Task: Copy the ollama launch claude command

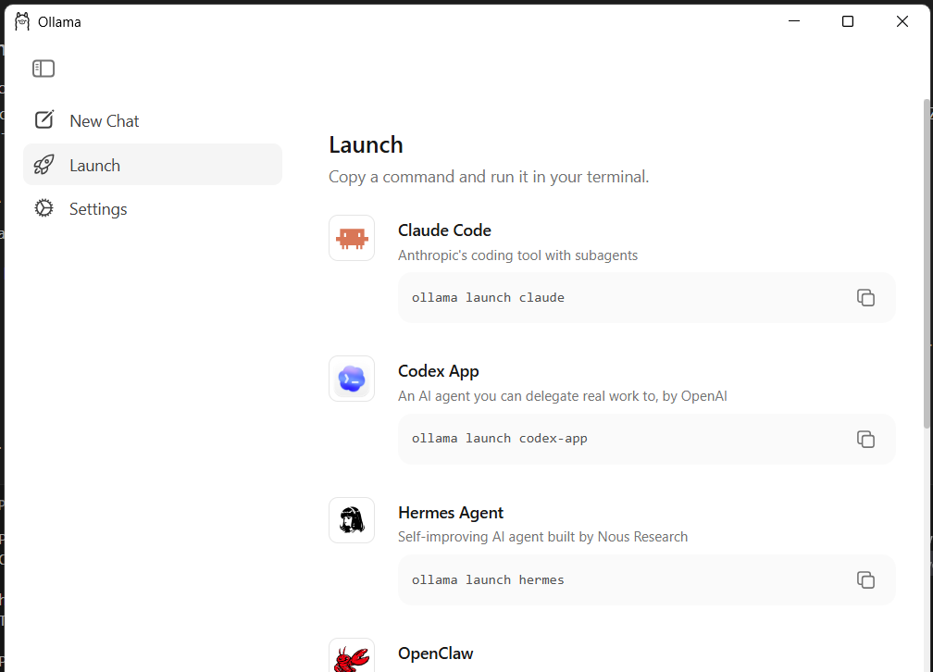Action: click(x=865, y=298)
